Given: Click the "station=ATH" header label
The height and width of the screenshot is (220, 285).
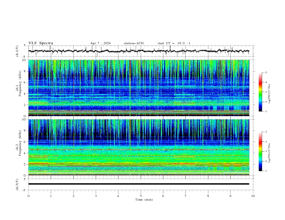Looking at the screenshot, I should [x=134, y=43].
